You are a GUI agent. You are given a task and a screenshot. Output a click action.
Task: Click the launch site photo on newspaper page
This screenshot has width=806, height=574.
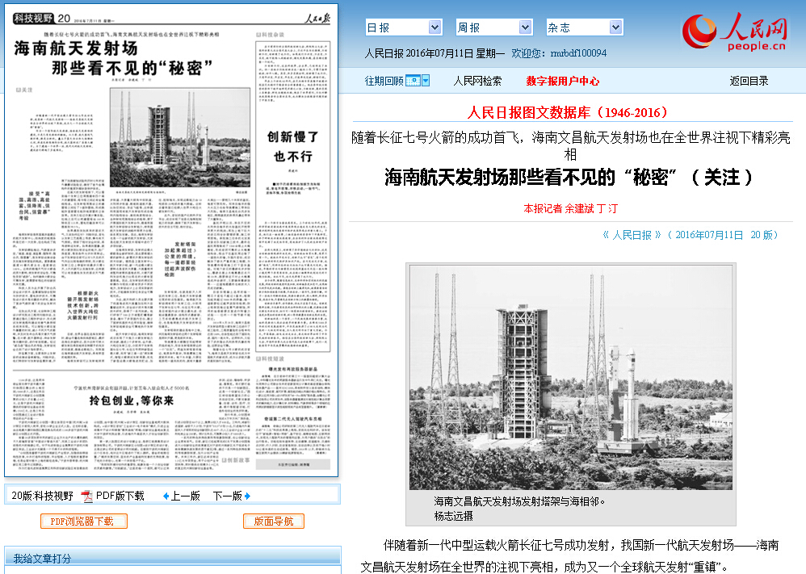pyautogui.click(x=180, y=137)
